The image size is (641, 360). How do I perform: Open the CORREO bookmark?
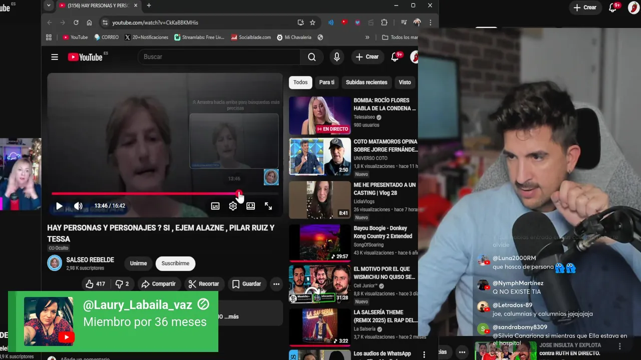(106, 37)
